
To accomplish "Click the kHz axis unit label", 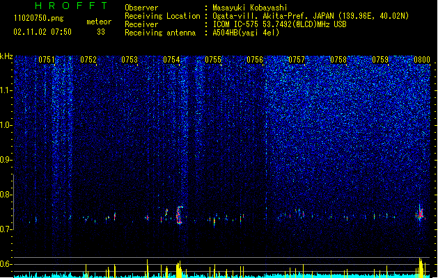I will pos(6,56).
